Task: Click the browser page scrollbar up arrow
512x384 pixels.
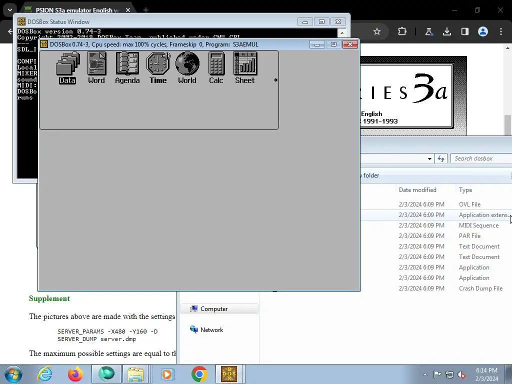Action: point(508,47)
